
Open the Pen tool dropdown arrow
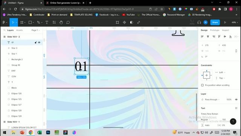(x=42, y=23)
